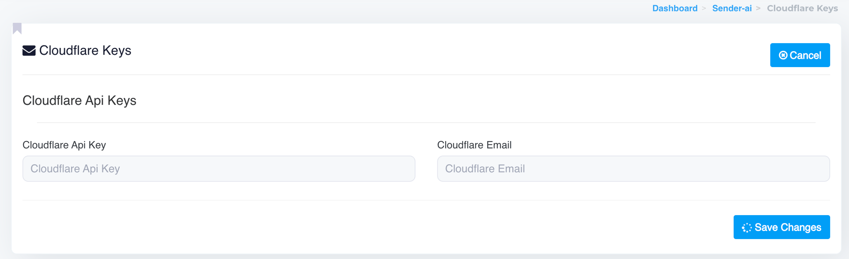Viewport: 849px width, 259px height.
Task: Save the form with Save Changes
Action: pos(782,227)
